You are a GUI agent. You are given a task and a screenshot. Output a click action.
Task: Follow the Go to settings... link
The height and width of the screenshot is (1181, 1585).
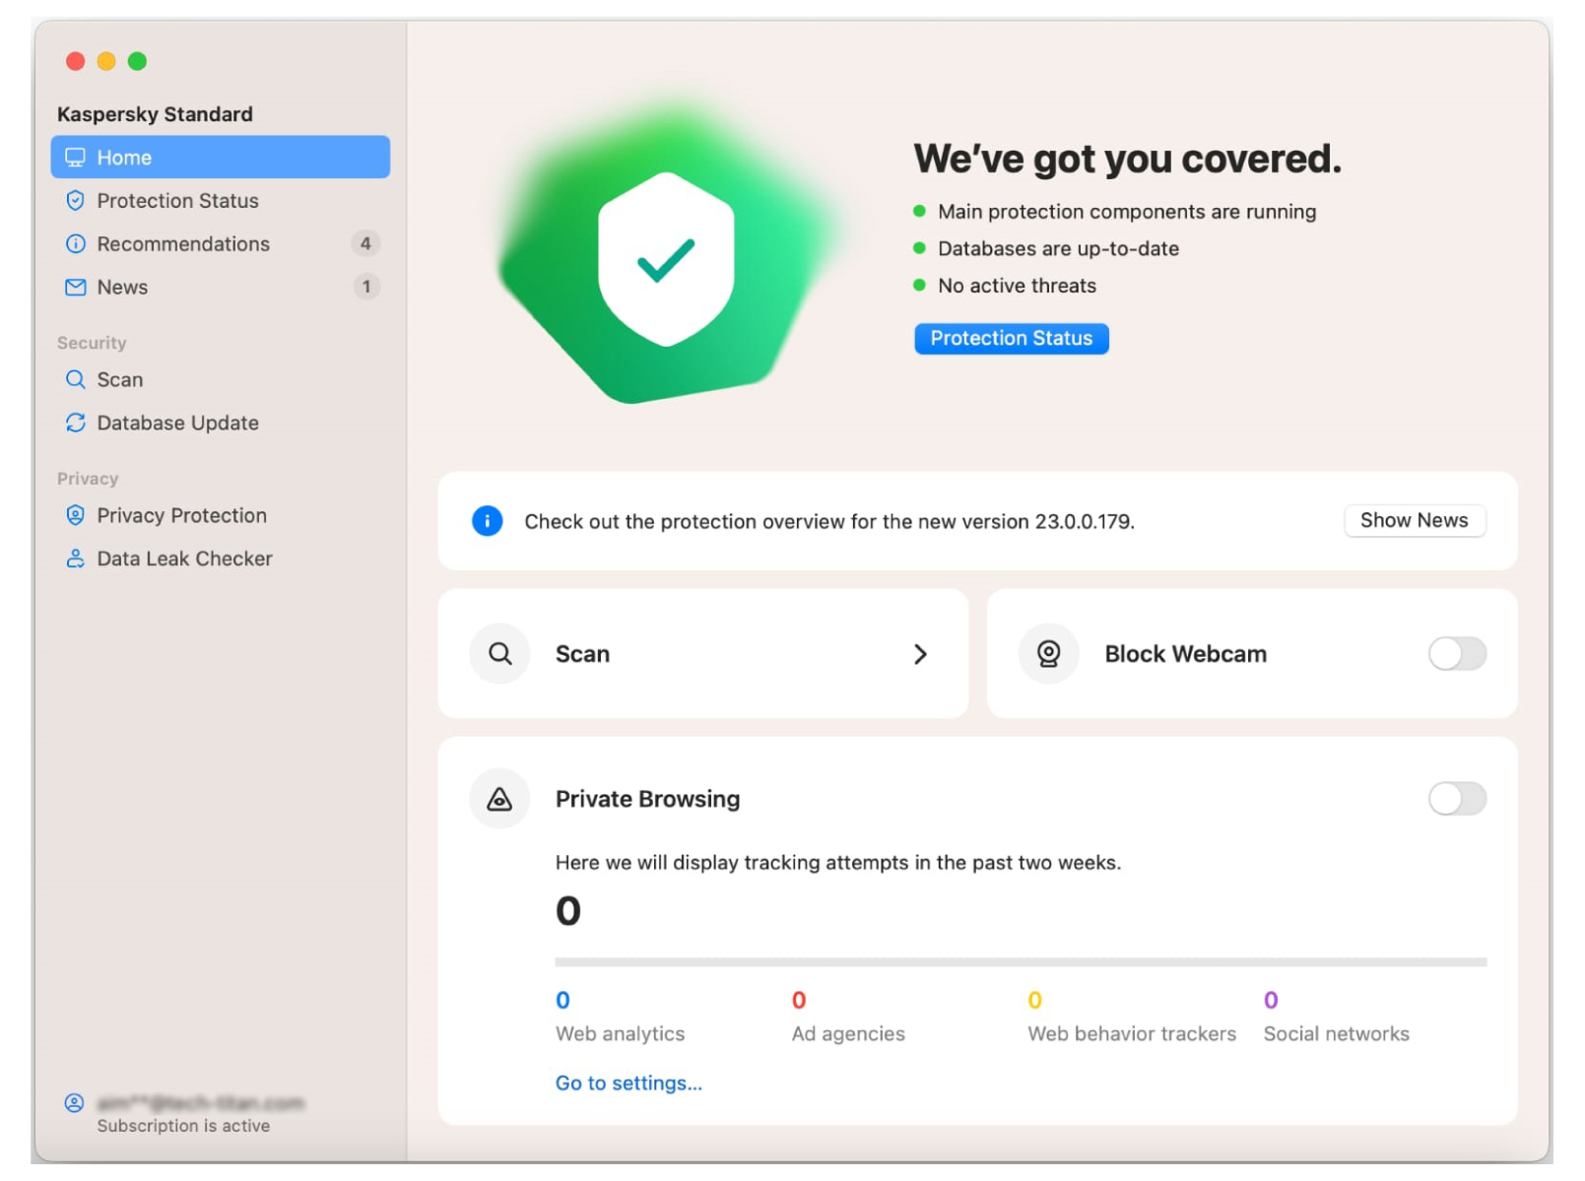click(628, 1083)
